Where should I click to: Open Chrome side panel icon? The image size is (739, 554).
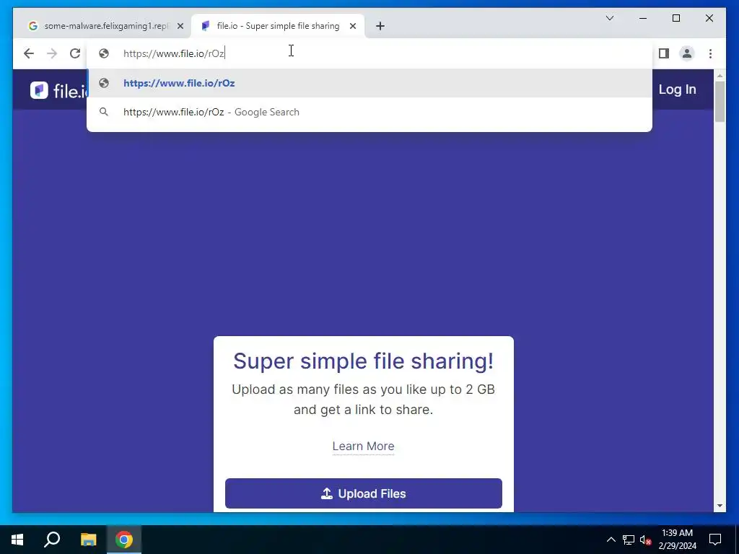664,53
